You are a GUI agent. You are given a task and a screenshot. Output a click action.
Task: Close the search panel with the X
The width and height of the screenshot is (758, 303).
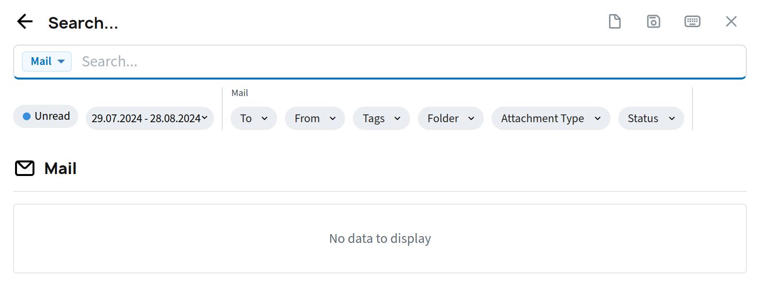click(731, 21)
